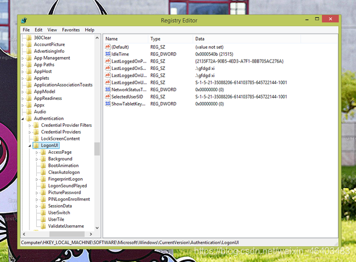The height and width of the screenshot is (262, 356).
Task: Click the ApplicationAssociationToasts folder icon
Action: (29, 85)
